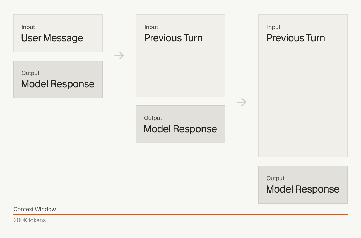Click "Previous Turn" heading in the middle column

tap(173, 38)
